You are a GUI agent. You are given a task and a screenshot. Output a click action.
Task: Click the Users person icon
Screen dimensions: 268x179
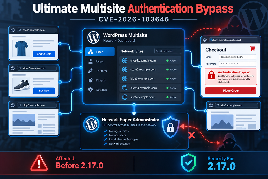click(x=91, y=61)
